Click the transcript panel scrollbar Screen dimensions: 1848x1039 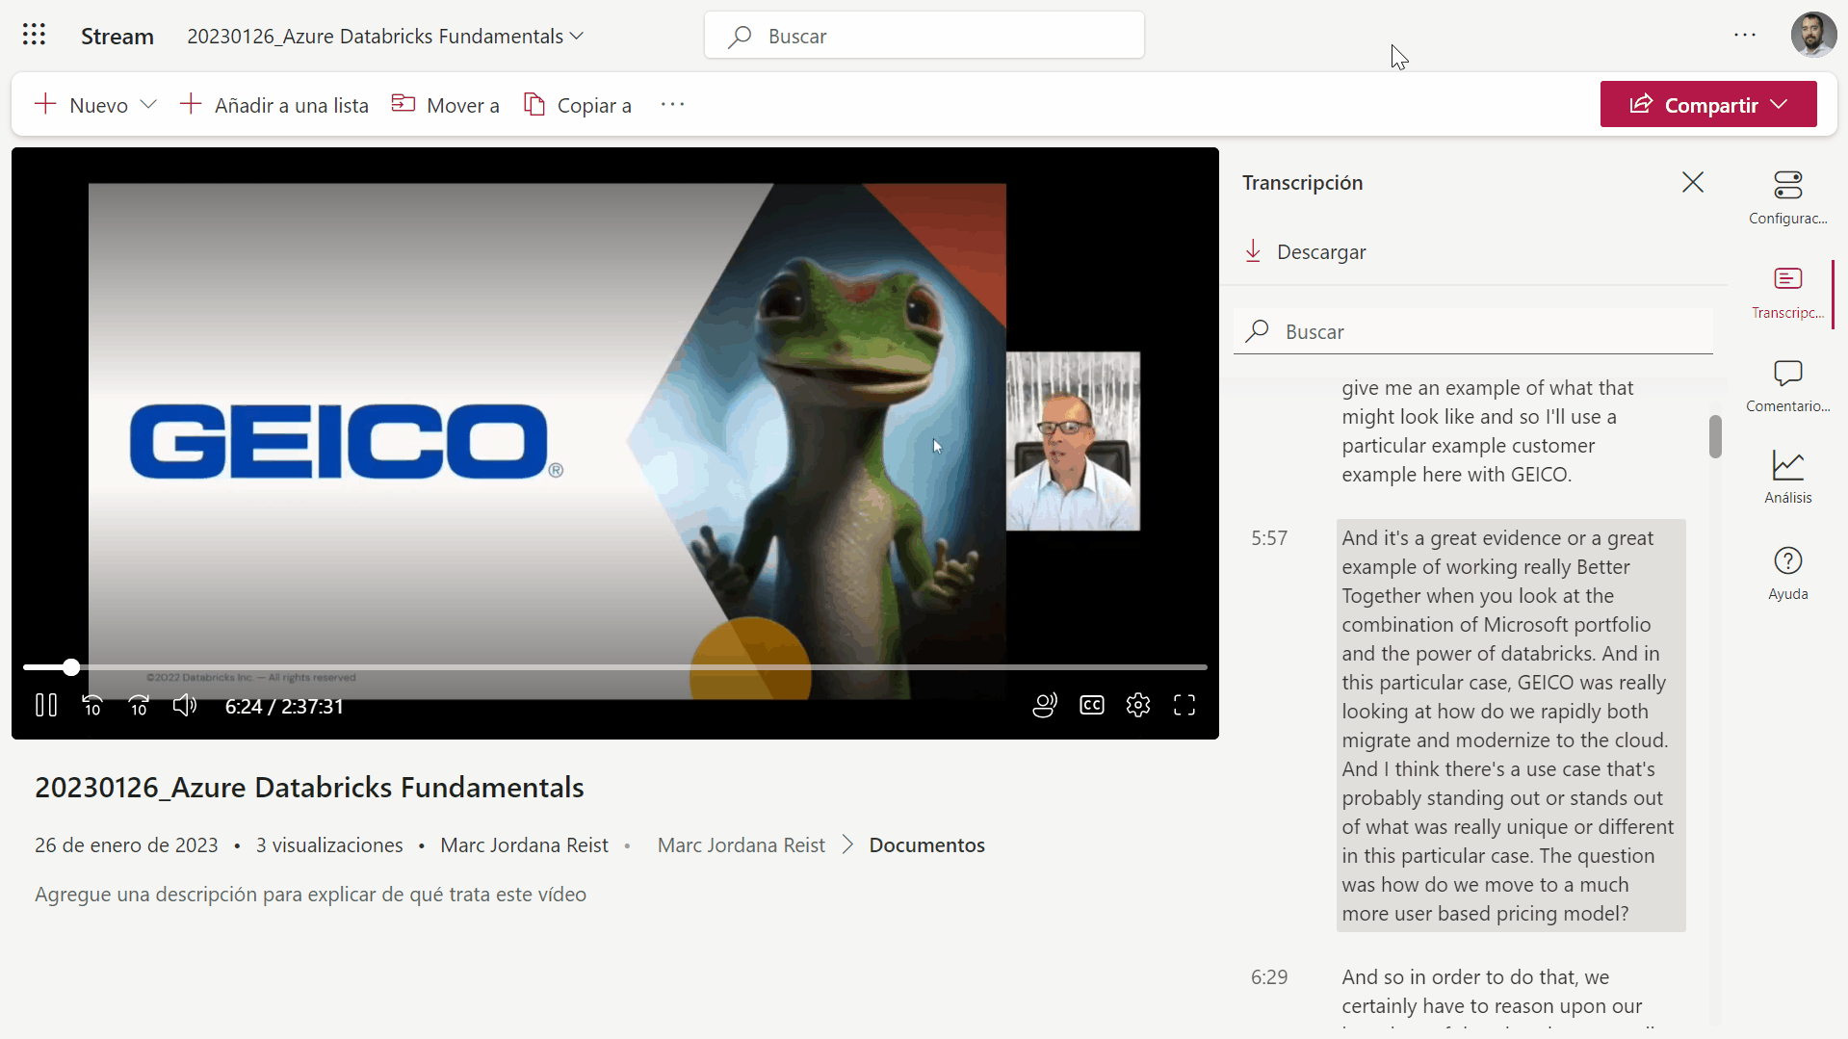click(1715, 436)
